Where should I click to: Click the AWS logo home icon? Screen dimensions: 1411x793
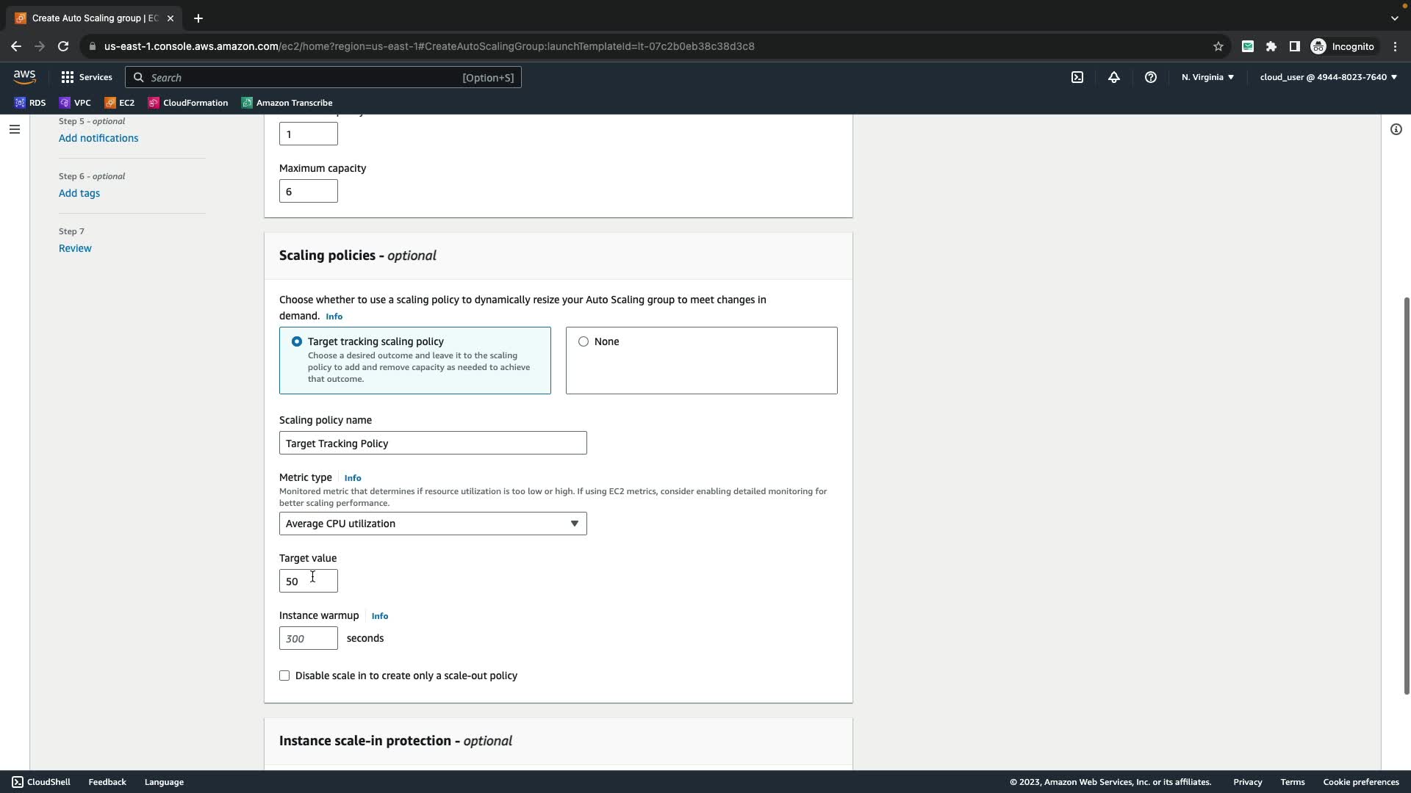[24, 77]
